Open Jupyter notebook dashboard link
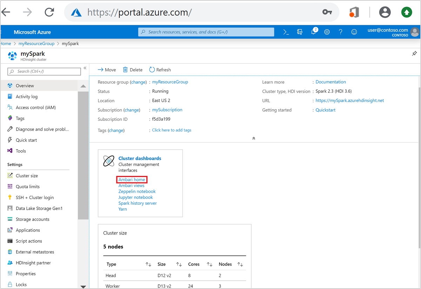Viewport: 421px width, 289px height. pyautogui.click(x=135, y=197)
